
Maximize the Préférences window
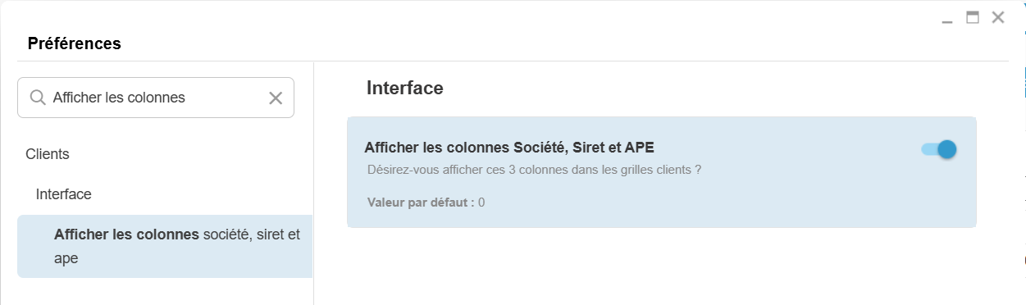click(973, 17)
